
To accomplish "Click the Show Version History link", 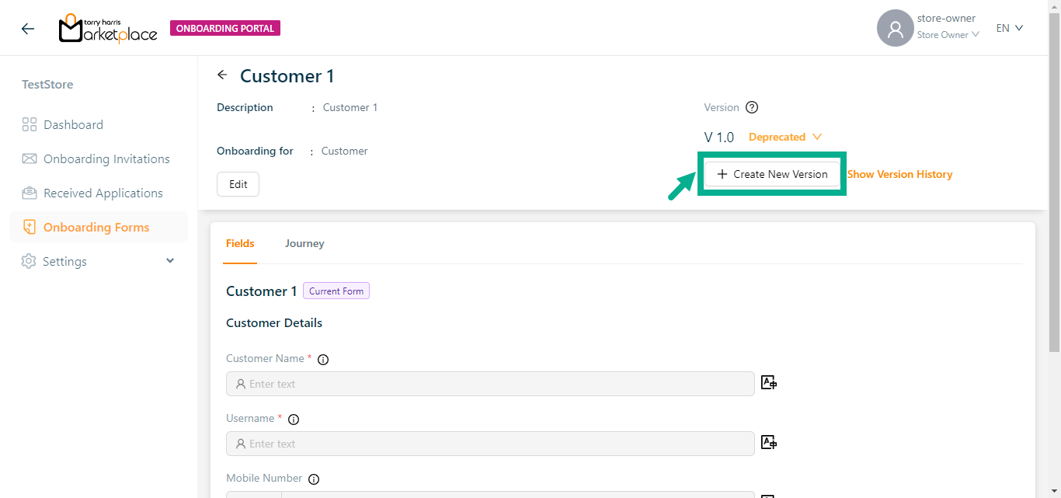I will pyautogui.click(x=899, y=175).
